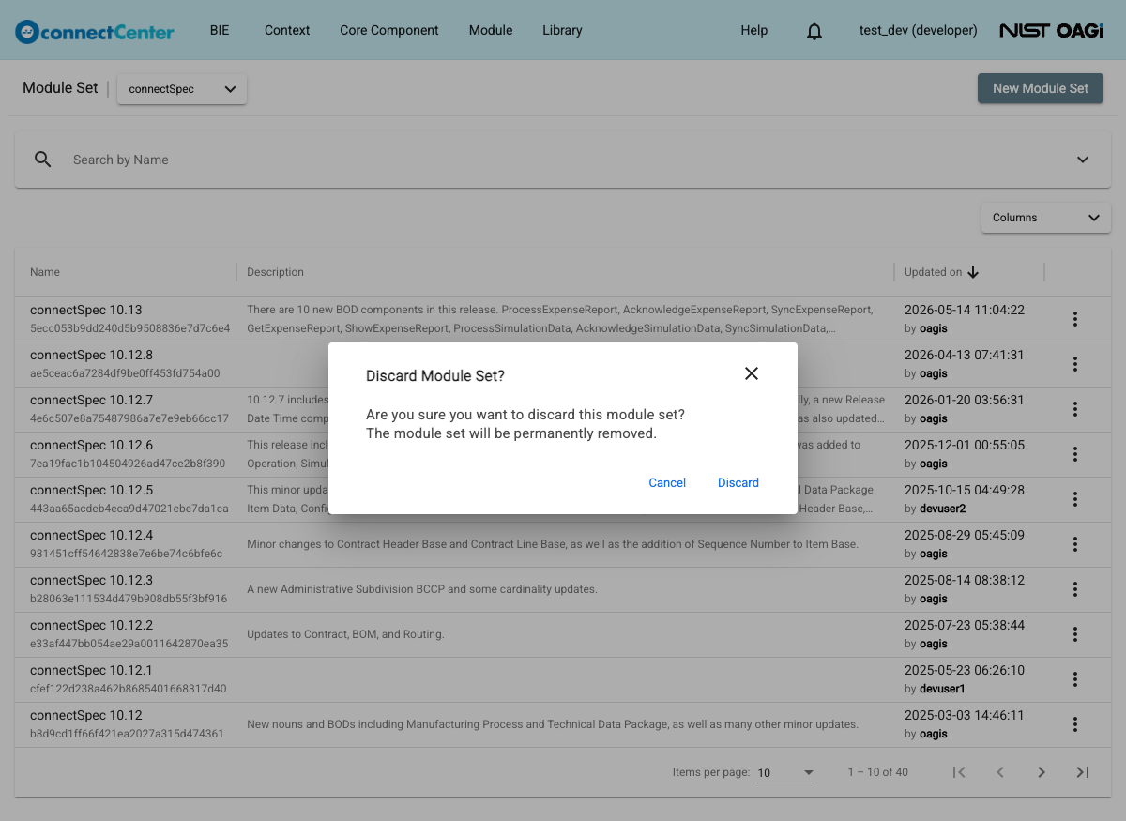Click the date 2026-05-14 11:04:22

(965, 310)
